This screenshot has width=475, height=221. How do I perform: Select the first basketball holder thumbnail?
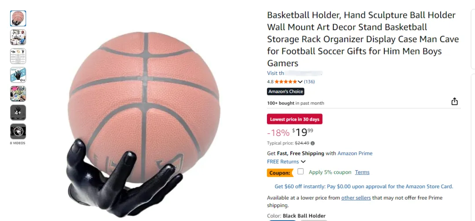coord(18,18)
